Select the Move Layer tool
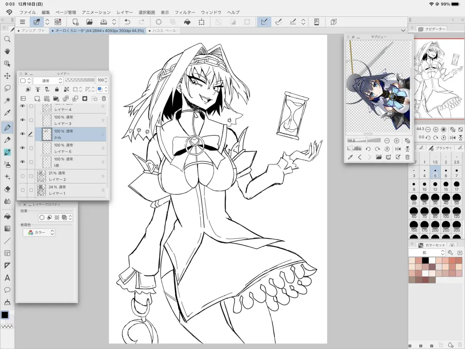465x349 pixels. [7, 76]
